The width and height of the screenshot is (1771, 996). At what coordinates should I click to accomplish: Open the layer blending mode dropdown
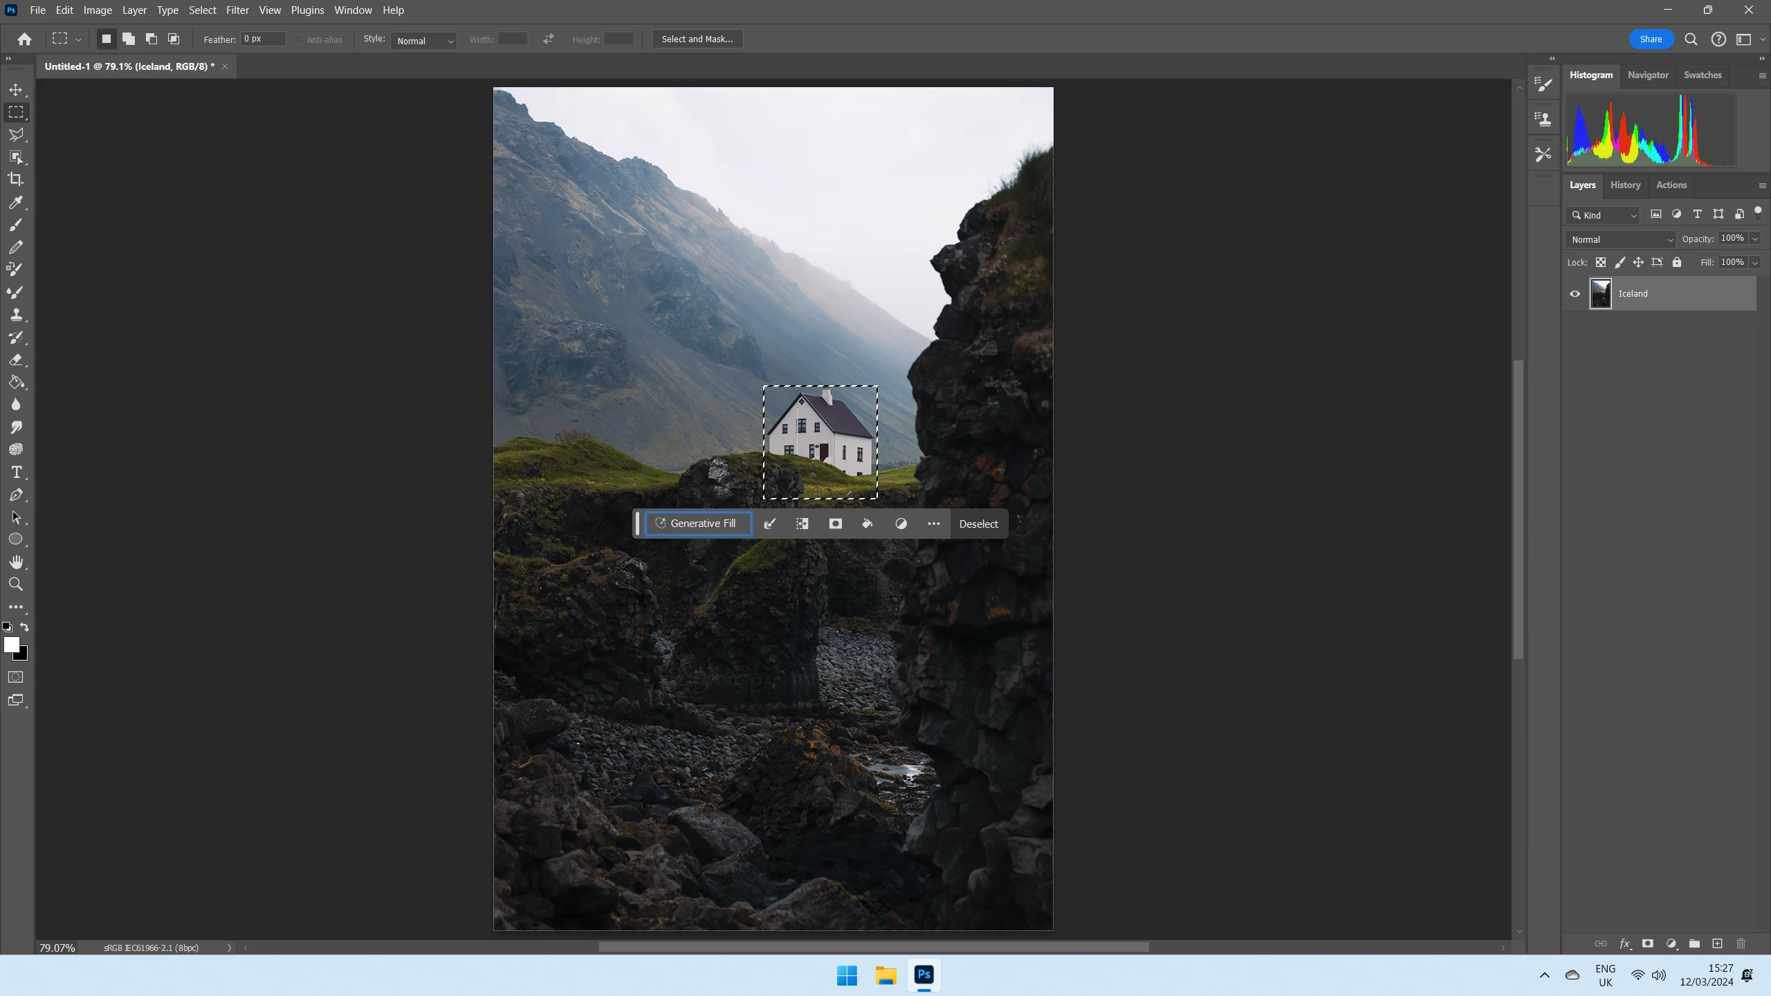coord(1621,239)
